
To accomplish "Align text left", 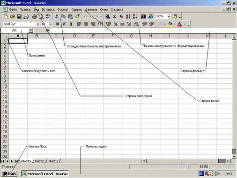I will 79,24.
